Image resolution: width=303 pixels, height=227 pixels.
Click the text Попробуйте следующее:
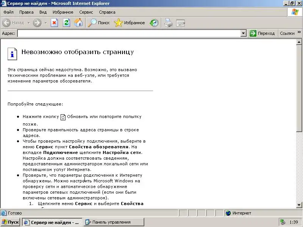35,104
